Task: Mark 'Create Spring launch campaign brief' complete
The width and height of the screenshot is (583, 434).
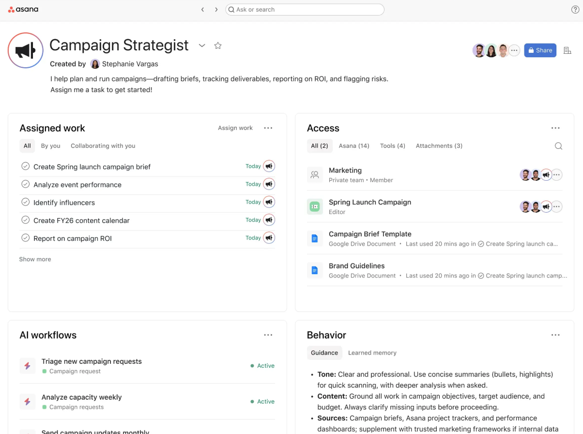Action: [25, 166]
